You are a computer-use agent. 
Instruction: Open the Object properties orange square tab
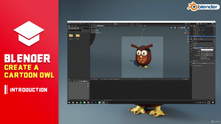191,56
